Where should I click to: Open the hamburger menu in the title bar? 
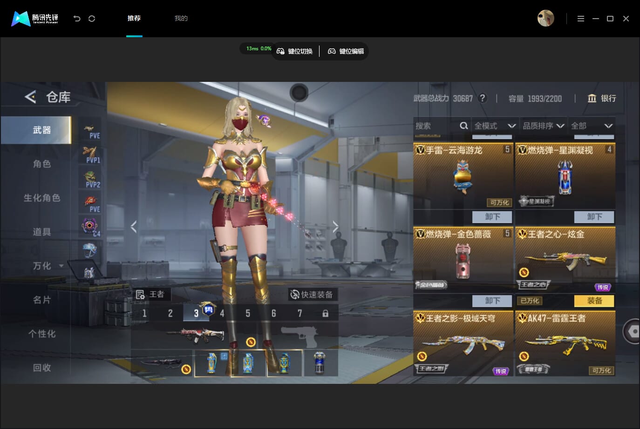[580, 19]
